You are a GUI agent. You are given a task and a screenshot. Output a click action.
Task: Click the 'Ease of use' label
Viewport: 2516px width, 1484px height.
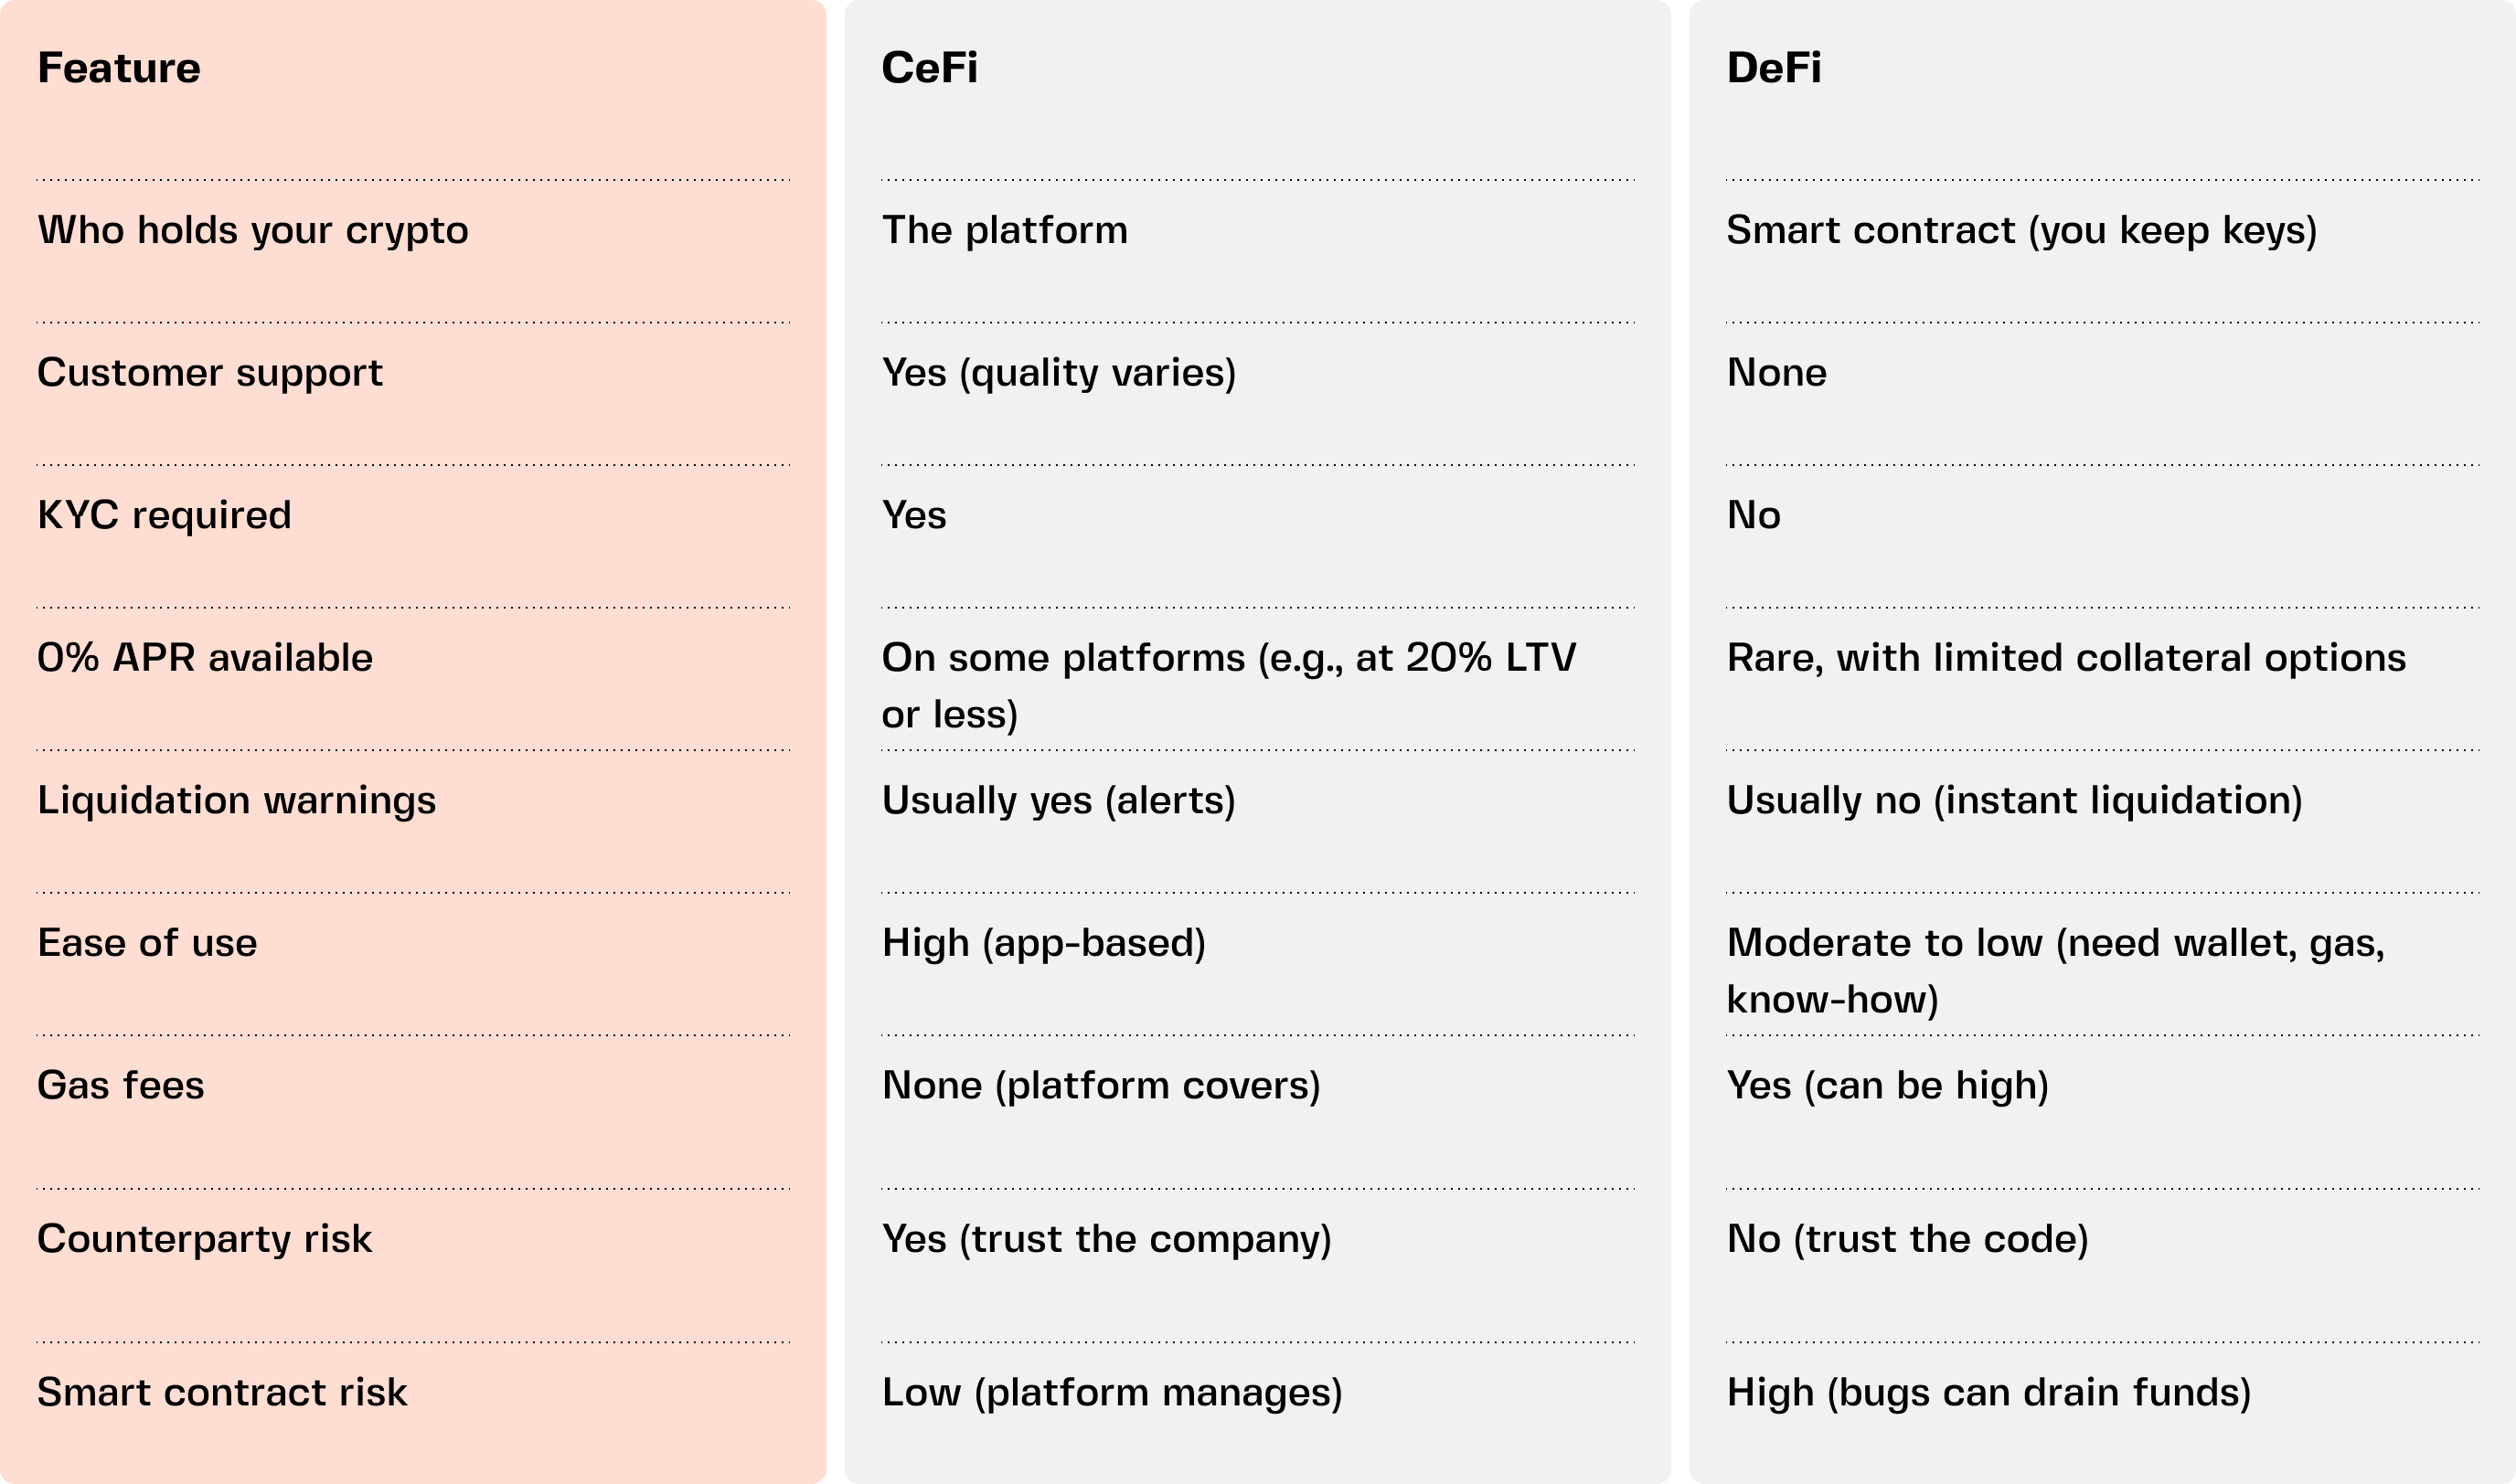pos(147,942)
